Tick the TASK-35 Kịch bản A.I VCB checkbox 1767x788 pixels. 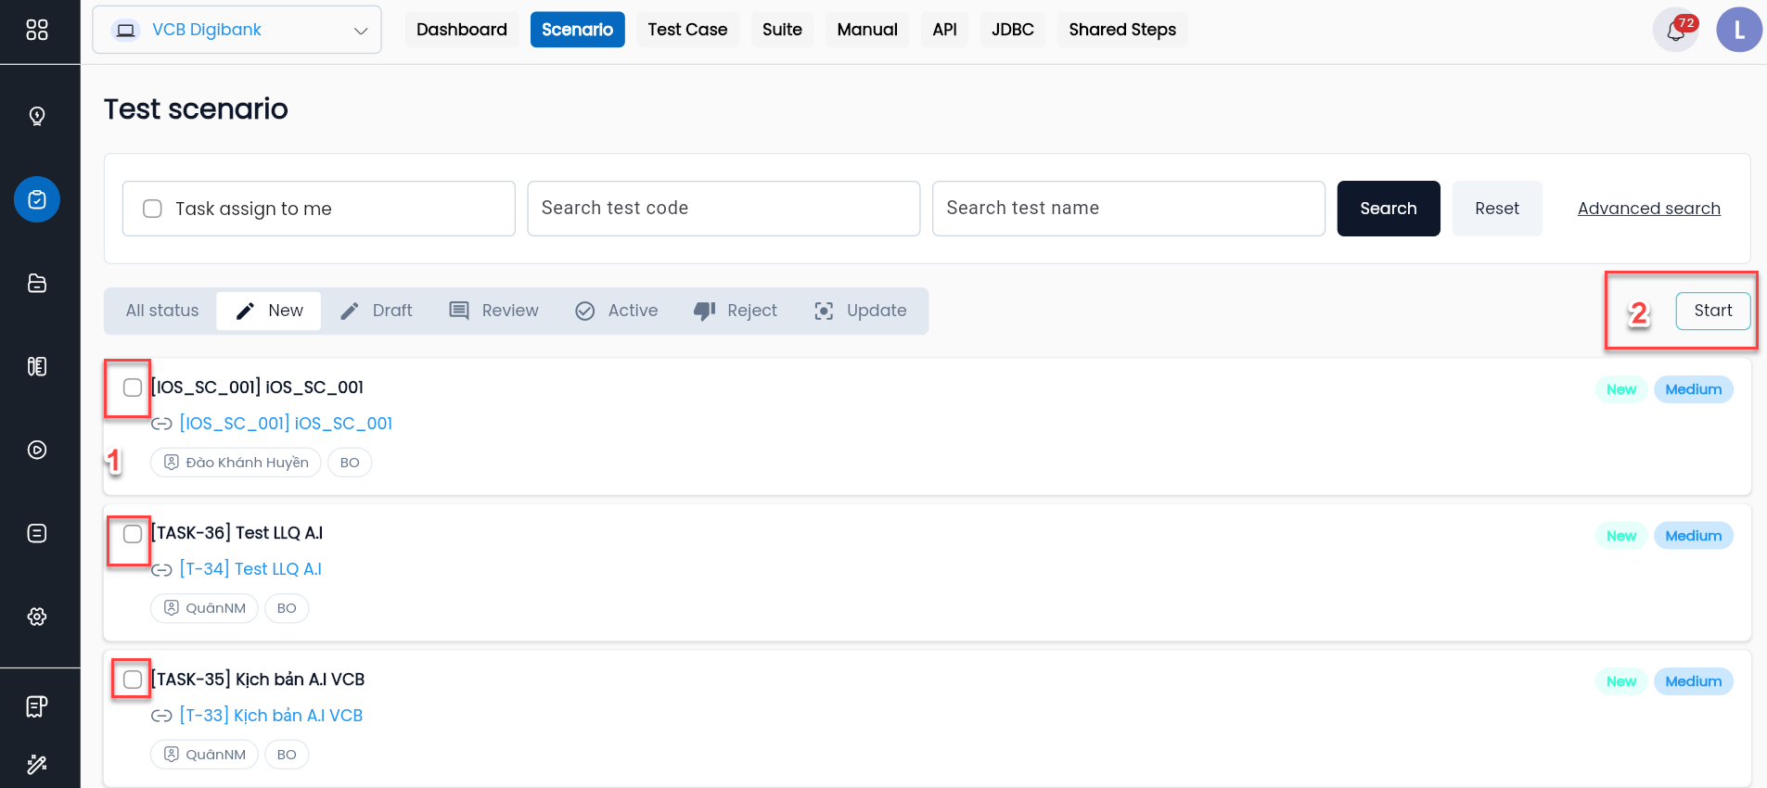click(133, 680)
